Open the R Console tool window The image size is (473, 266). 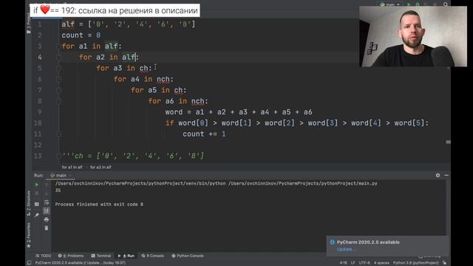153,256
